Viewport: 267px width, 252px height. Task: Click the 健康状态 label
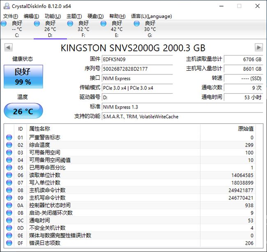(23, 59)
